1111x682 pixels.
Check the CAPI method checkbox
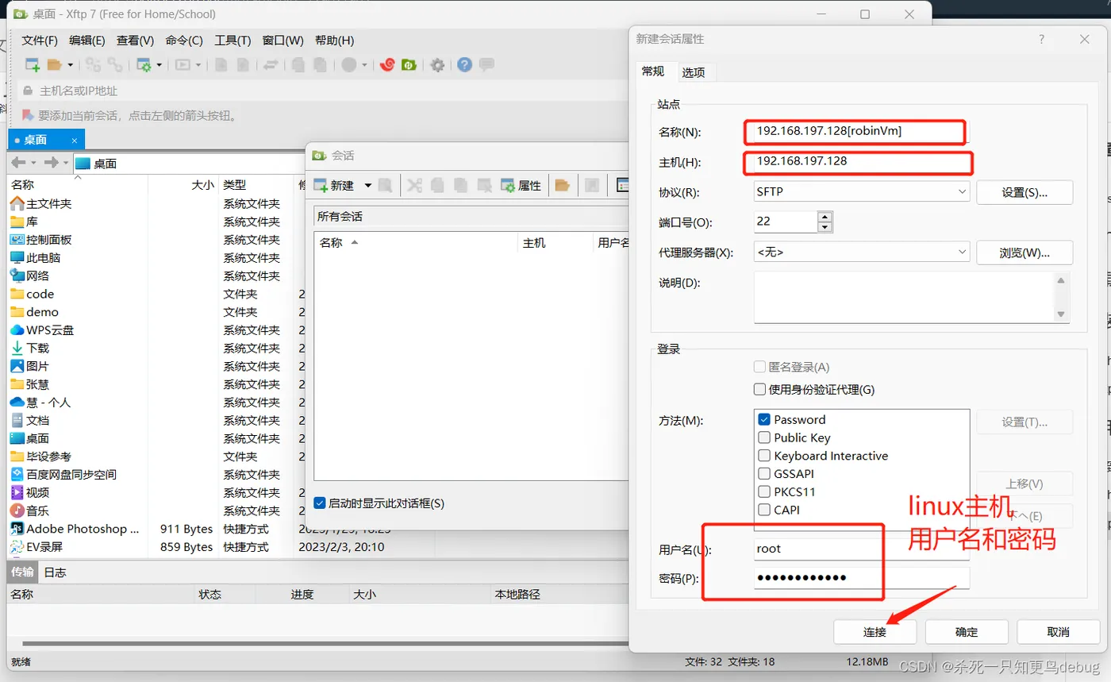coord(764,510)
